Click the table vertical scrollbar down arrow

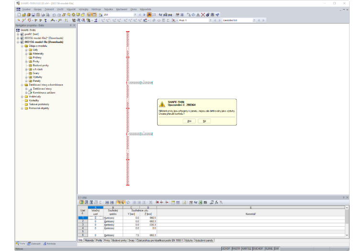[347, 235]
